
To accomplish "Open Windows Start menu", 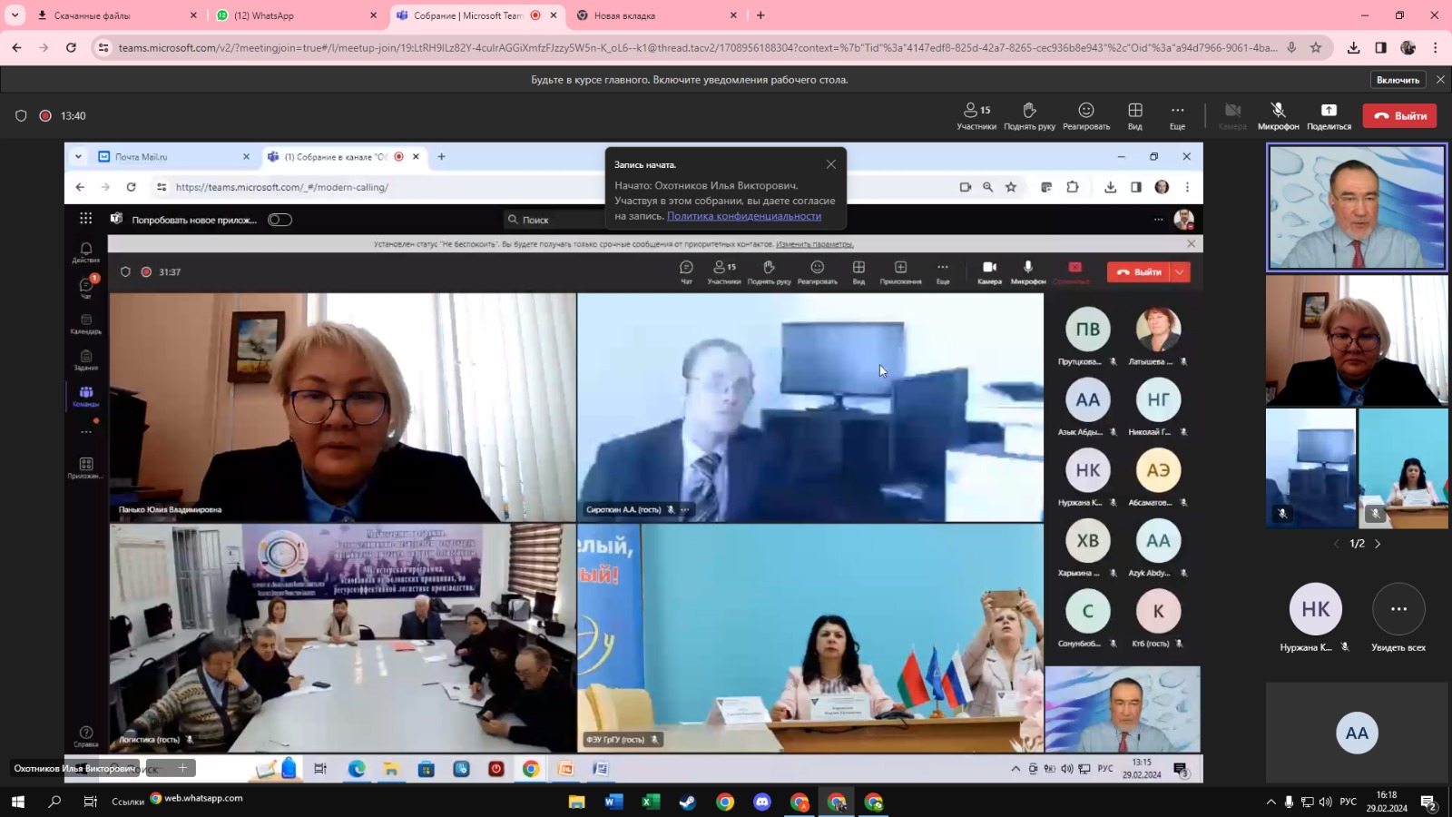I will pos(17,802).
